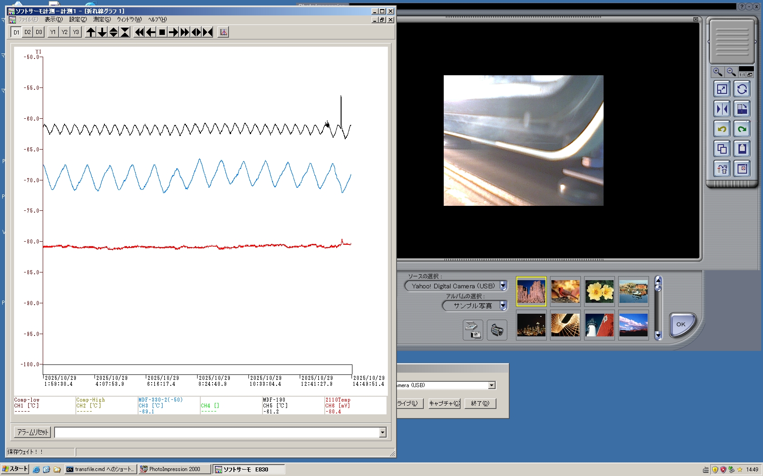
Task: Click the scanner and camera acquire icon
Action: 473,330
